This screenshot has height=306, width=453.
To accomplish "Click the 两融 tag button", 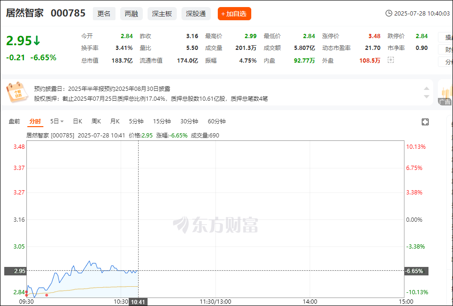I will [132, 14].
